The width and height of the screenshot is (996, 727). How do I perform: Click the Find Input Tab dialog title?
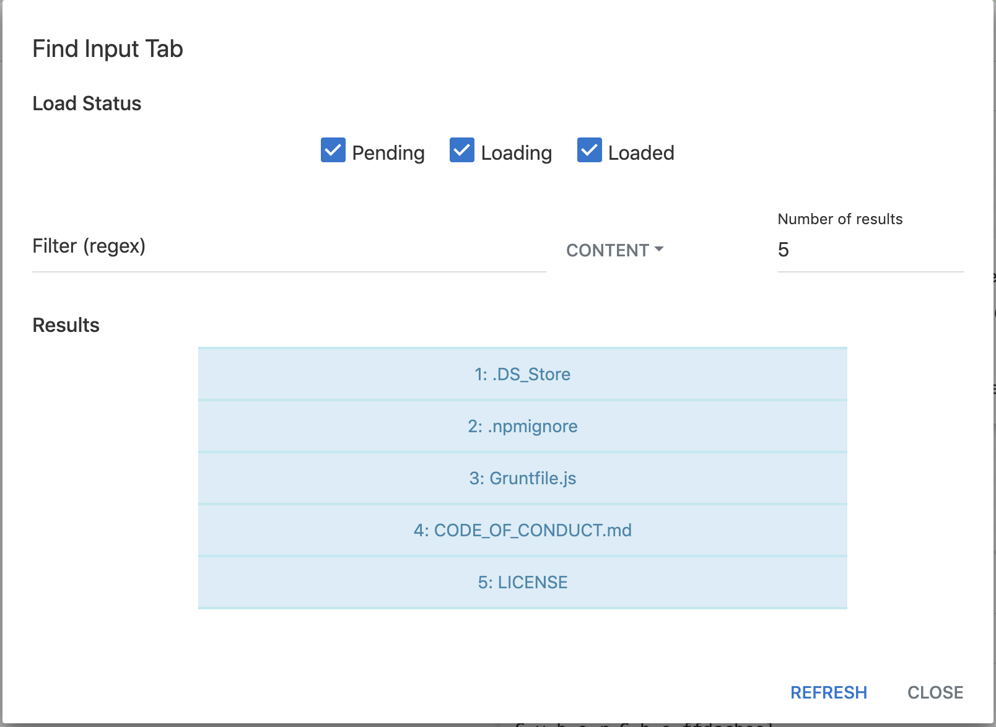coord(108,48)
